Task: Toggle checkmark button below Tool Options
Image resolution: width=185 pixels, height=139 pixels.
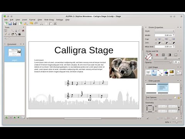Action: tap(148, 118)
